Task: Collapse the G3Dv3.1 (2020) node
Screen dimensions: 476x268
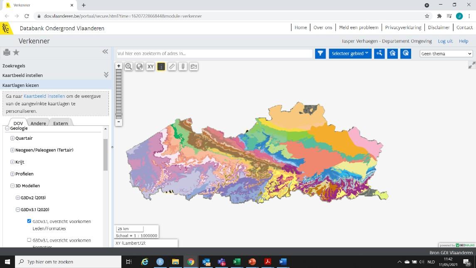Action: (18, 210)
